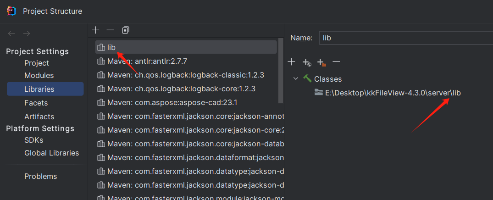This screenshot has width=493, height=200.
Task: Open the Artifacts settings page
Action: click(39, 117)
